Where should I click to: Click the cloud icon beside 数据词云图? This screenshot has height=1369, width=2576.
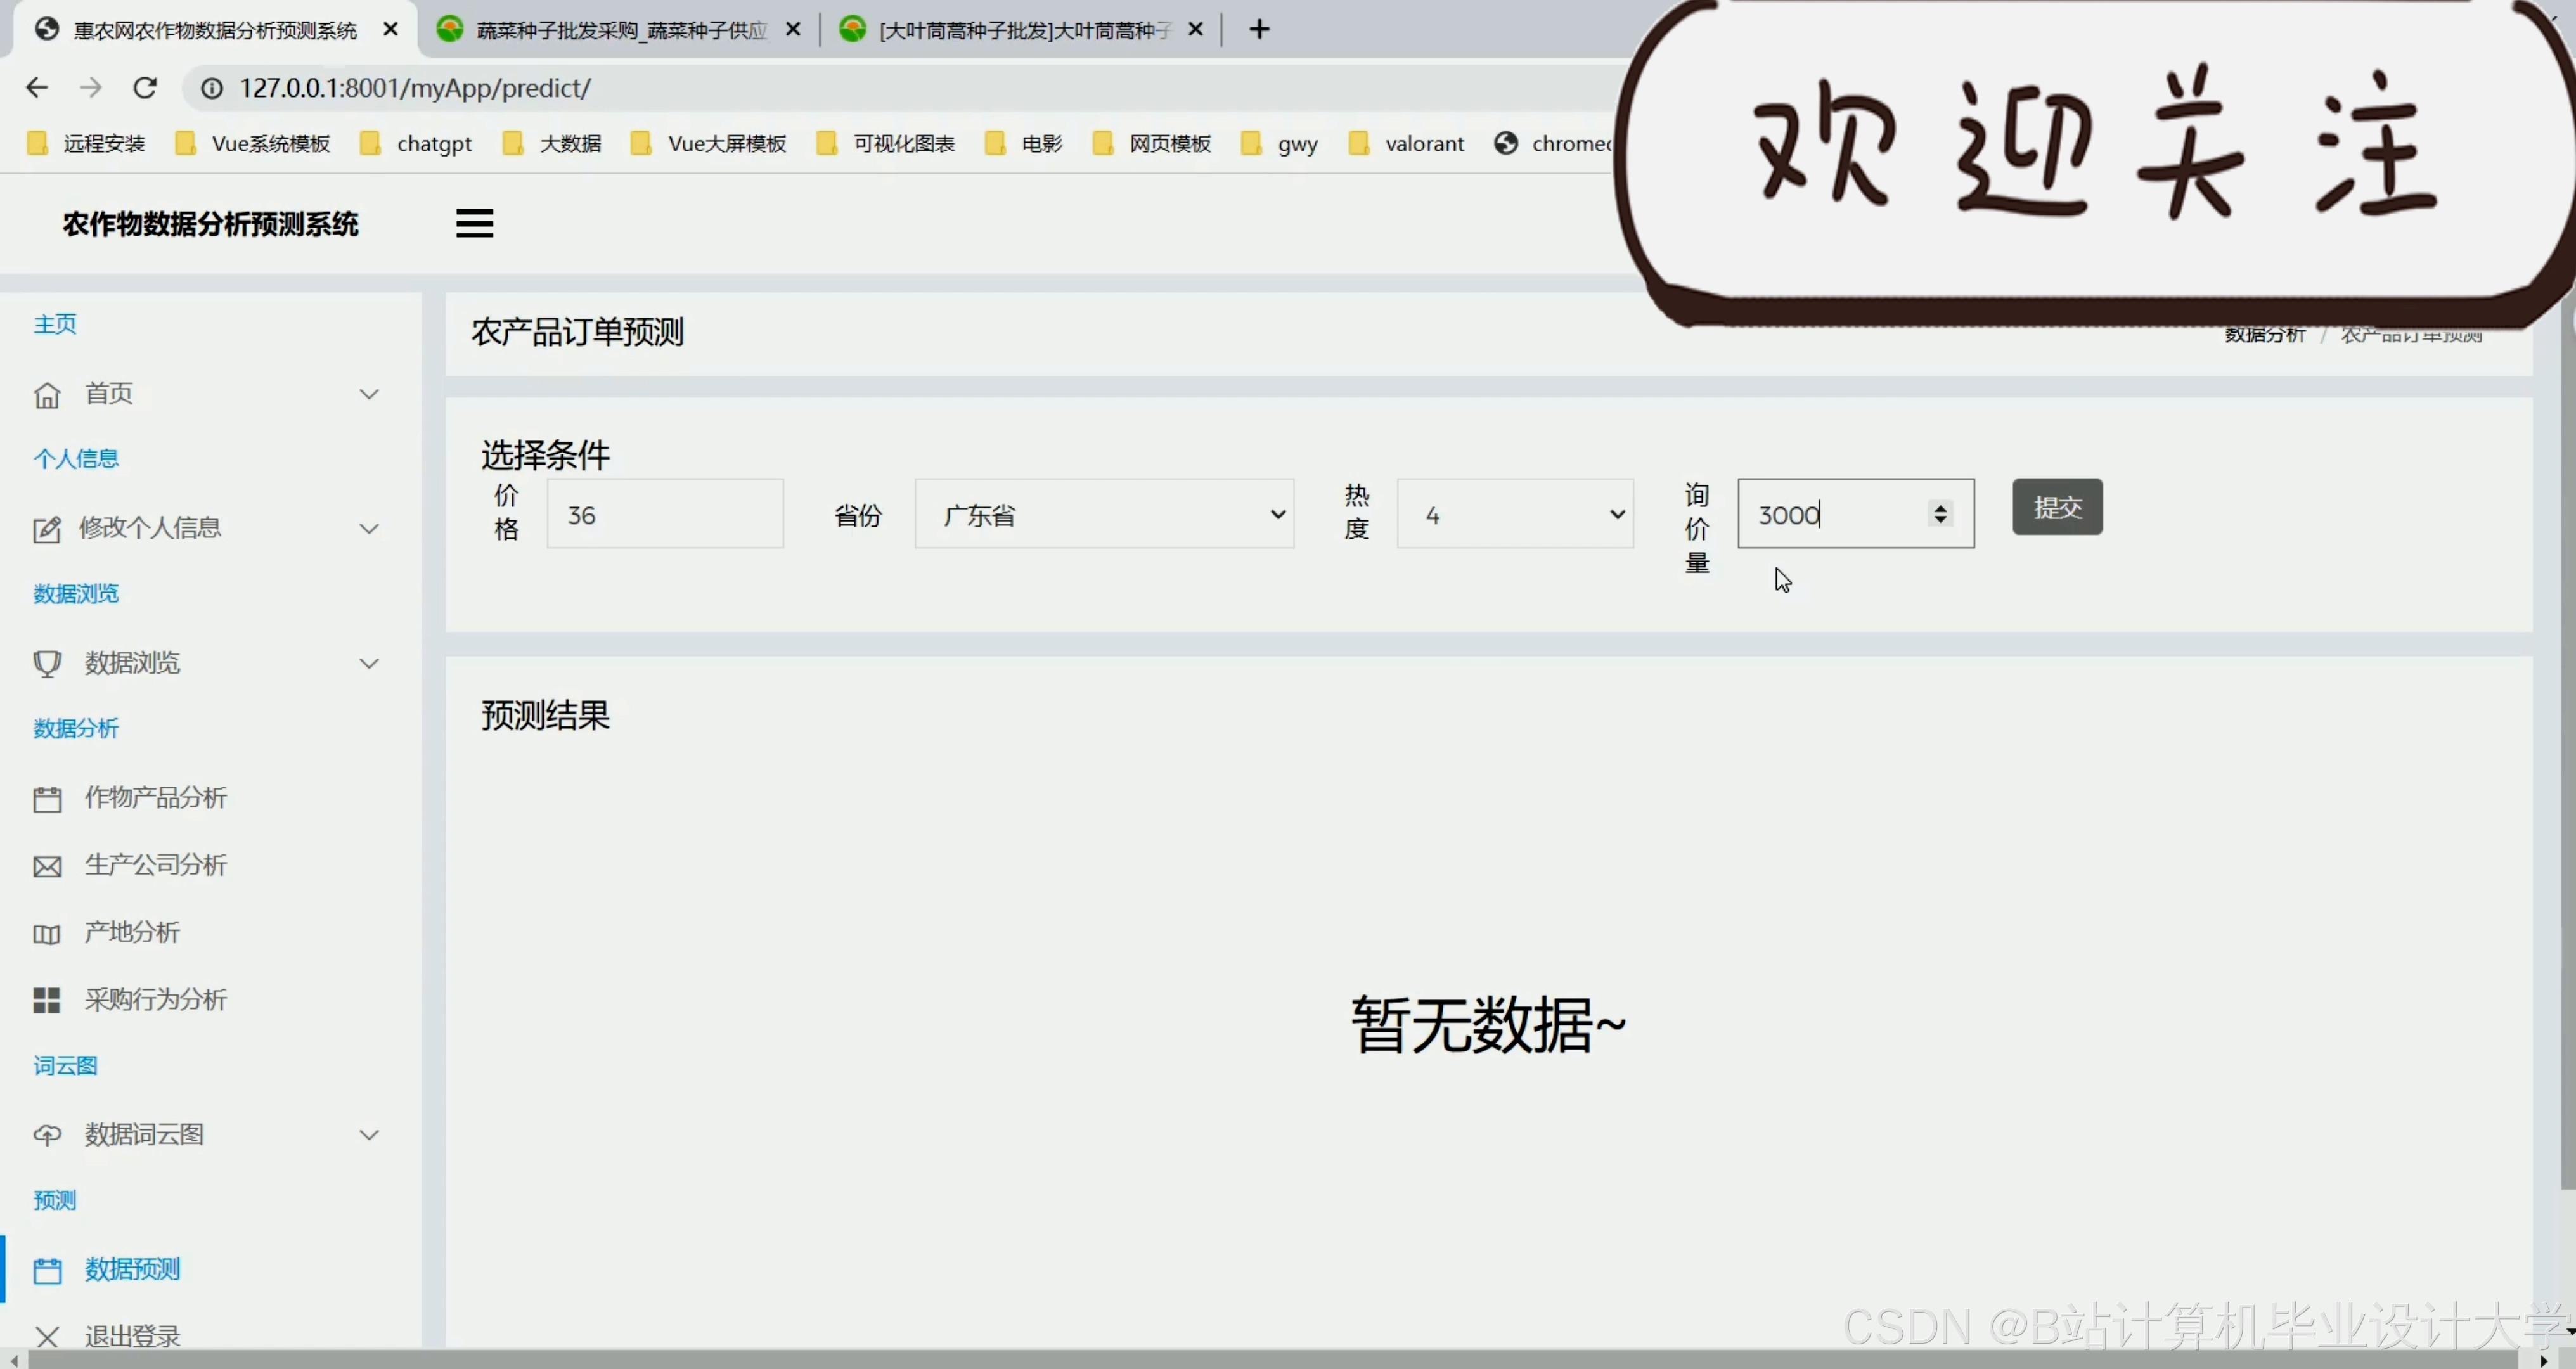point(47,1135)
